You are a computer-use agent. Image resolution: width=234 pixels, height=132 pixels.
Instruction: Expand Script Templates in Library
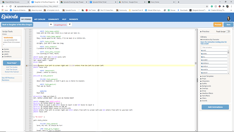pyautogui.click(x=207, y=76)
